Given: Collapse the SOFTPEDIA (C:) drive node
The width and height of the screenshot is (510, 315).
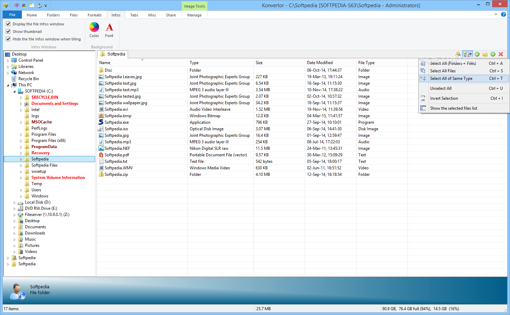Looking at the screenshot, I should (15, 91).
